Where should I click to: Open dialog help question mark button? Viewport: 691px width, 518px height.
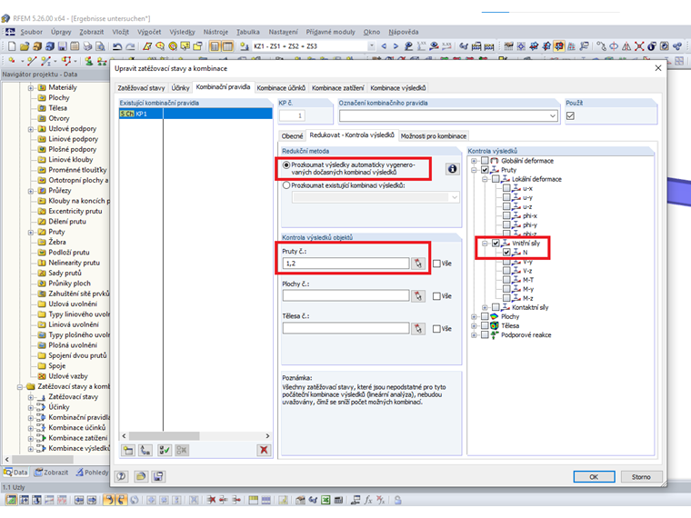tap(121, 476)
